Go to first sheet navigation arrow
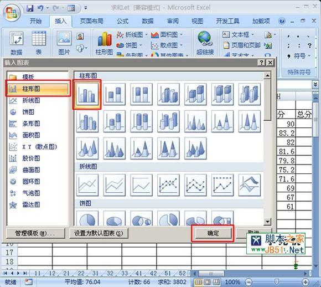Viewport: 321px width, 287px height. pyautogui.click(x=6, y=273)
